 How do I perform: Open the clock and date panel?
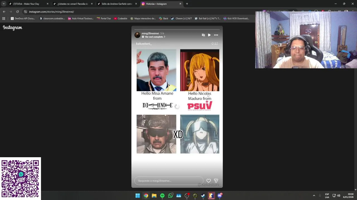click(349, 196)
